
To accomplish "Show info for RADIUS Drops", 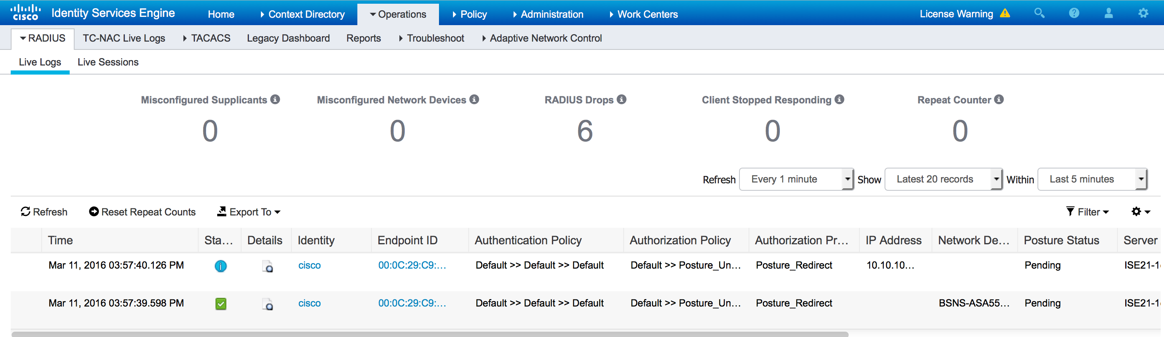I will pos(622,99).
